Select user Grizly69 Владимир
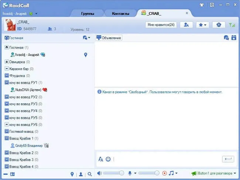This screenshot has height=180, width=240. tap(29, 145)
